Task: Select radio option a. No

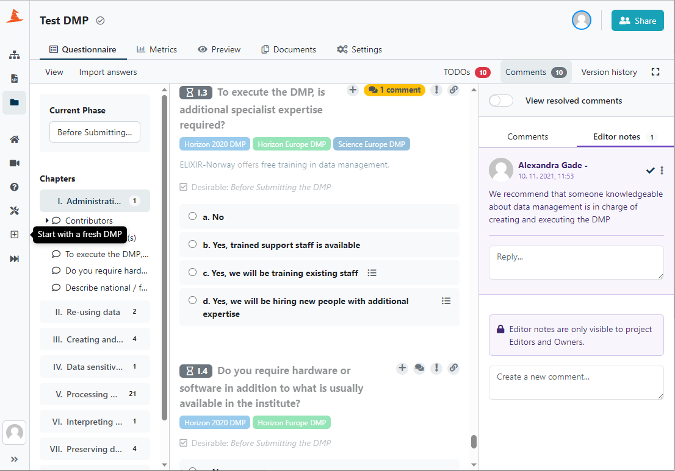Action: coord(192,216)
